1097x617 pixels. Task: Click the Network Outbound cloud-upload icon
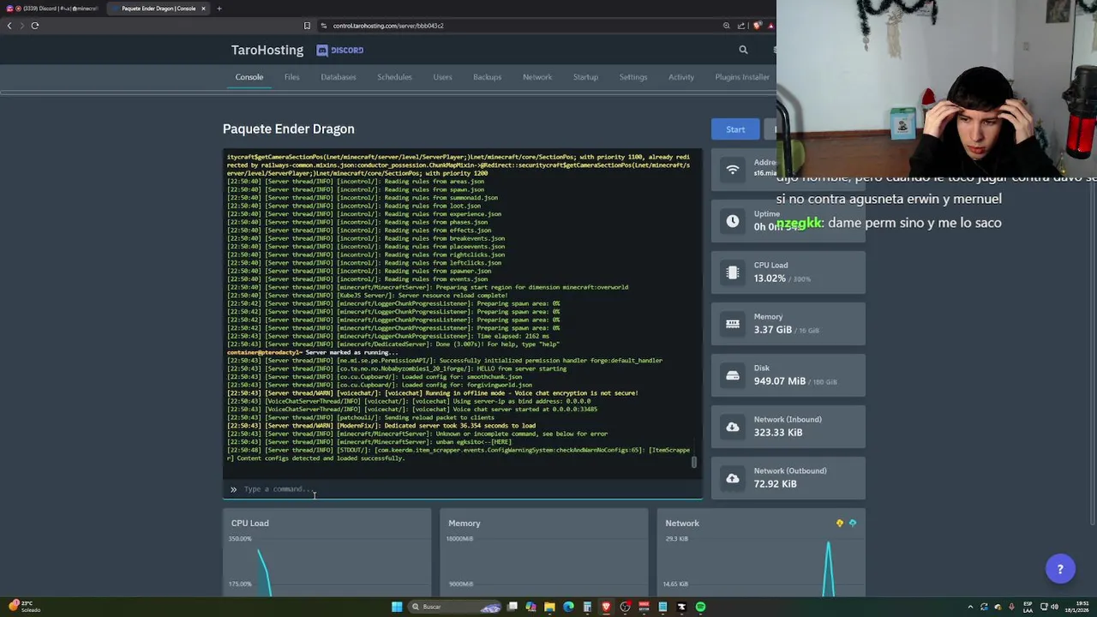732,478
